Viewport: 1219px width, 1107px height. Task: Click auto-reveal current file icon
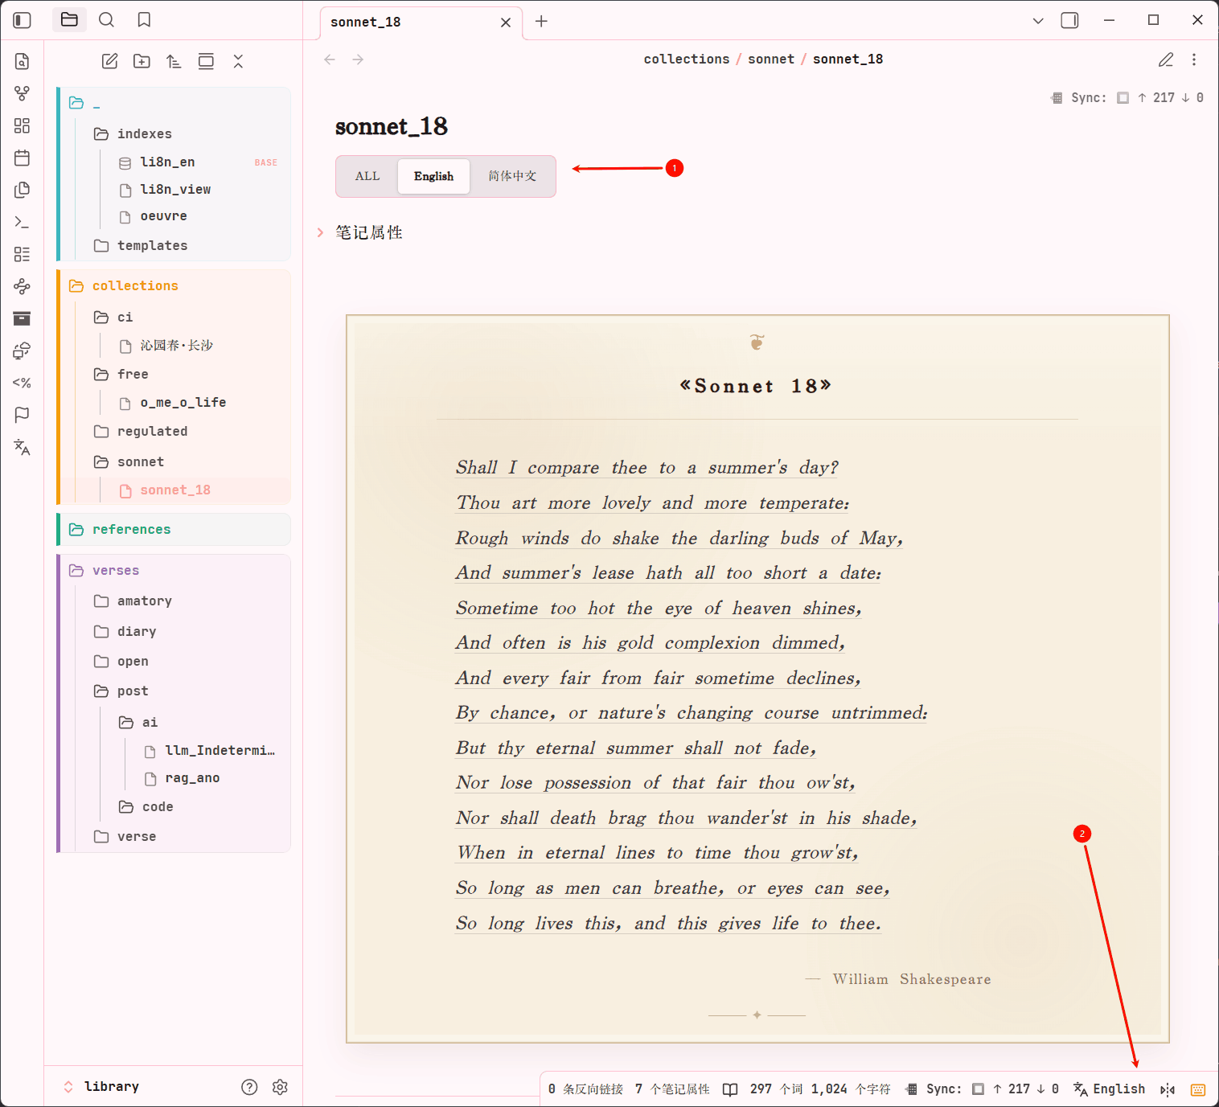[x=206, y=61]
